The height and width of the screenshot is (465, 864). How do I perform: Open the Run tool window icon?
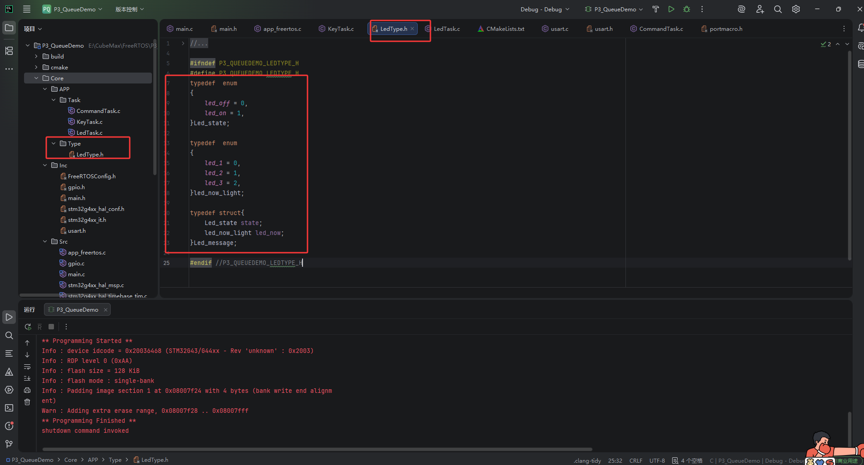(x=9, y=317)
